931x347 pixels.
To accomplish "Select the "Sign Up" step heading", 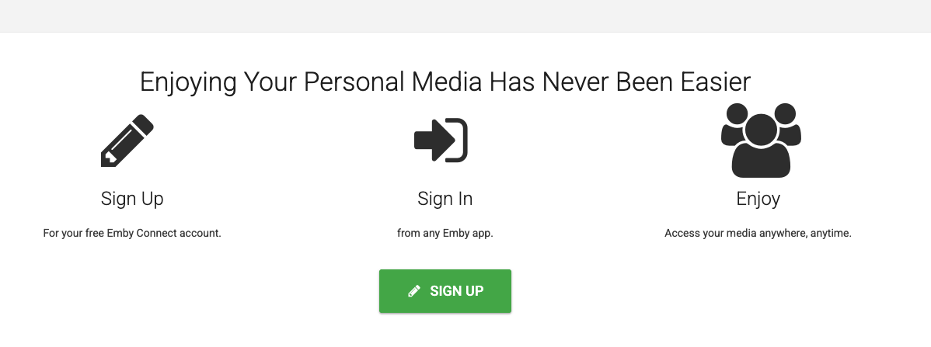I will click(132, 199).
